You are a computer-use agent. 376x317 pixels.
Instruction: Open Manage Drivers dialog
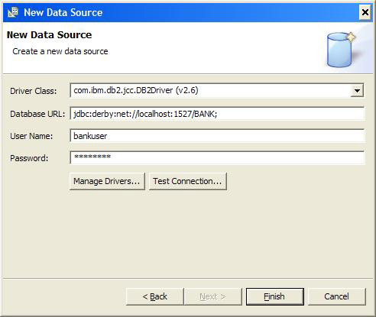click(107, 181)
